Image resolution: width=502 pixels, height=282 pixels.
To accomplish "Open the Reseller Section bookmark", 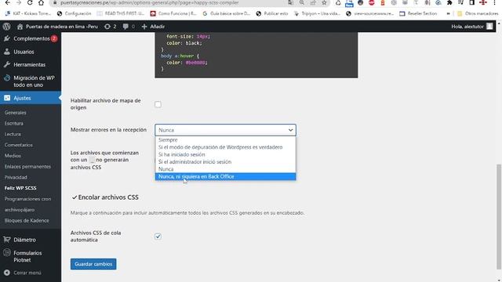I will (418, 13).
